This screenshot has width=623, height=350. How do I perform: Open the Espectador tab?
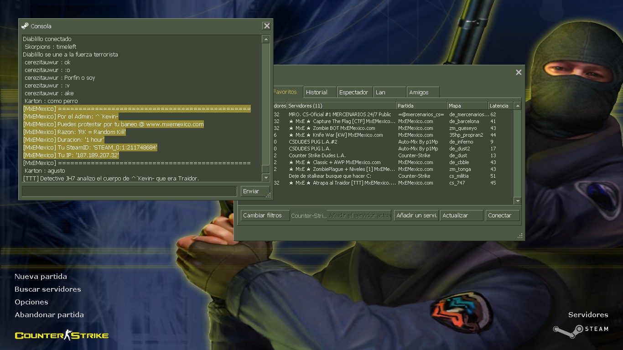355,92
